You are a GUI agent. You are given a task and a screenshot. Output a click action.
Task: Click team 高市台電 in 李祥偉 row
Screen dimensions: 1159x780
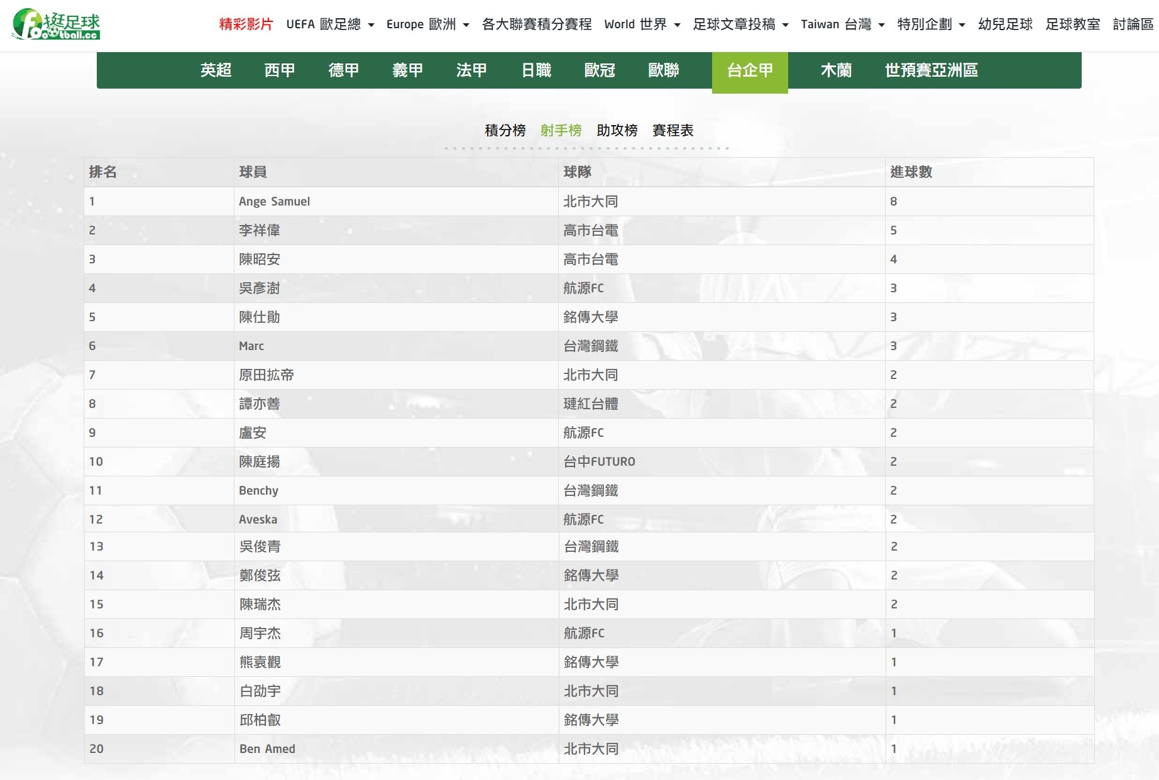coord(591,231)
